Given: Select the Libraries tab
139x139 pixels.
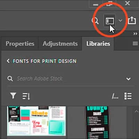Looking at the screenshot, I should click(x=98, y=44).
